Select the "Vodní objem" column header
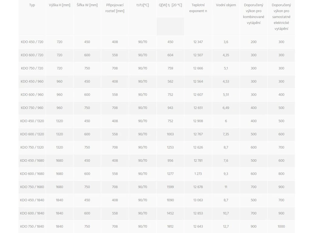The height and width of the screenshot is (233, 311). click(226, 5)
